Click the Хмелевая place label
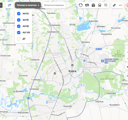This screenshot has height=120, width=128. [51, 13]
